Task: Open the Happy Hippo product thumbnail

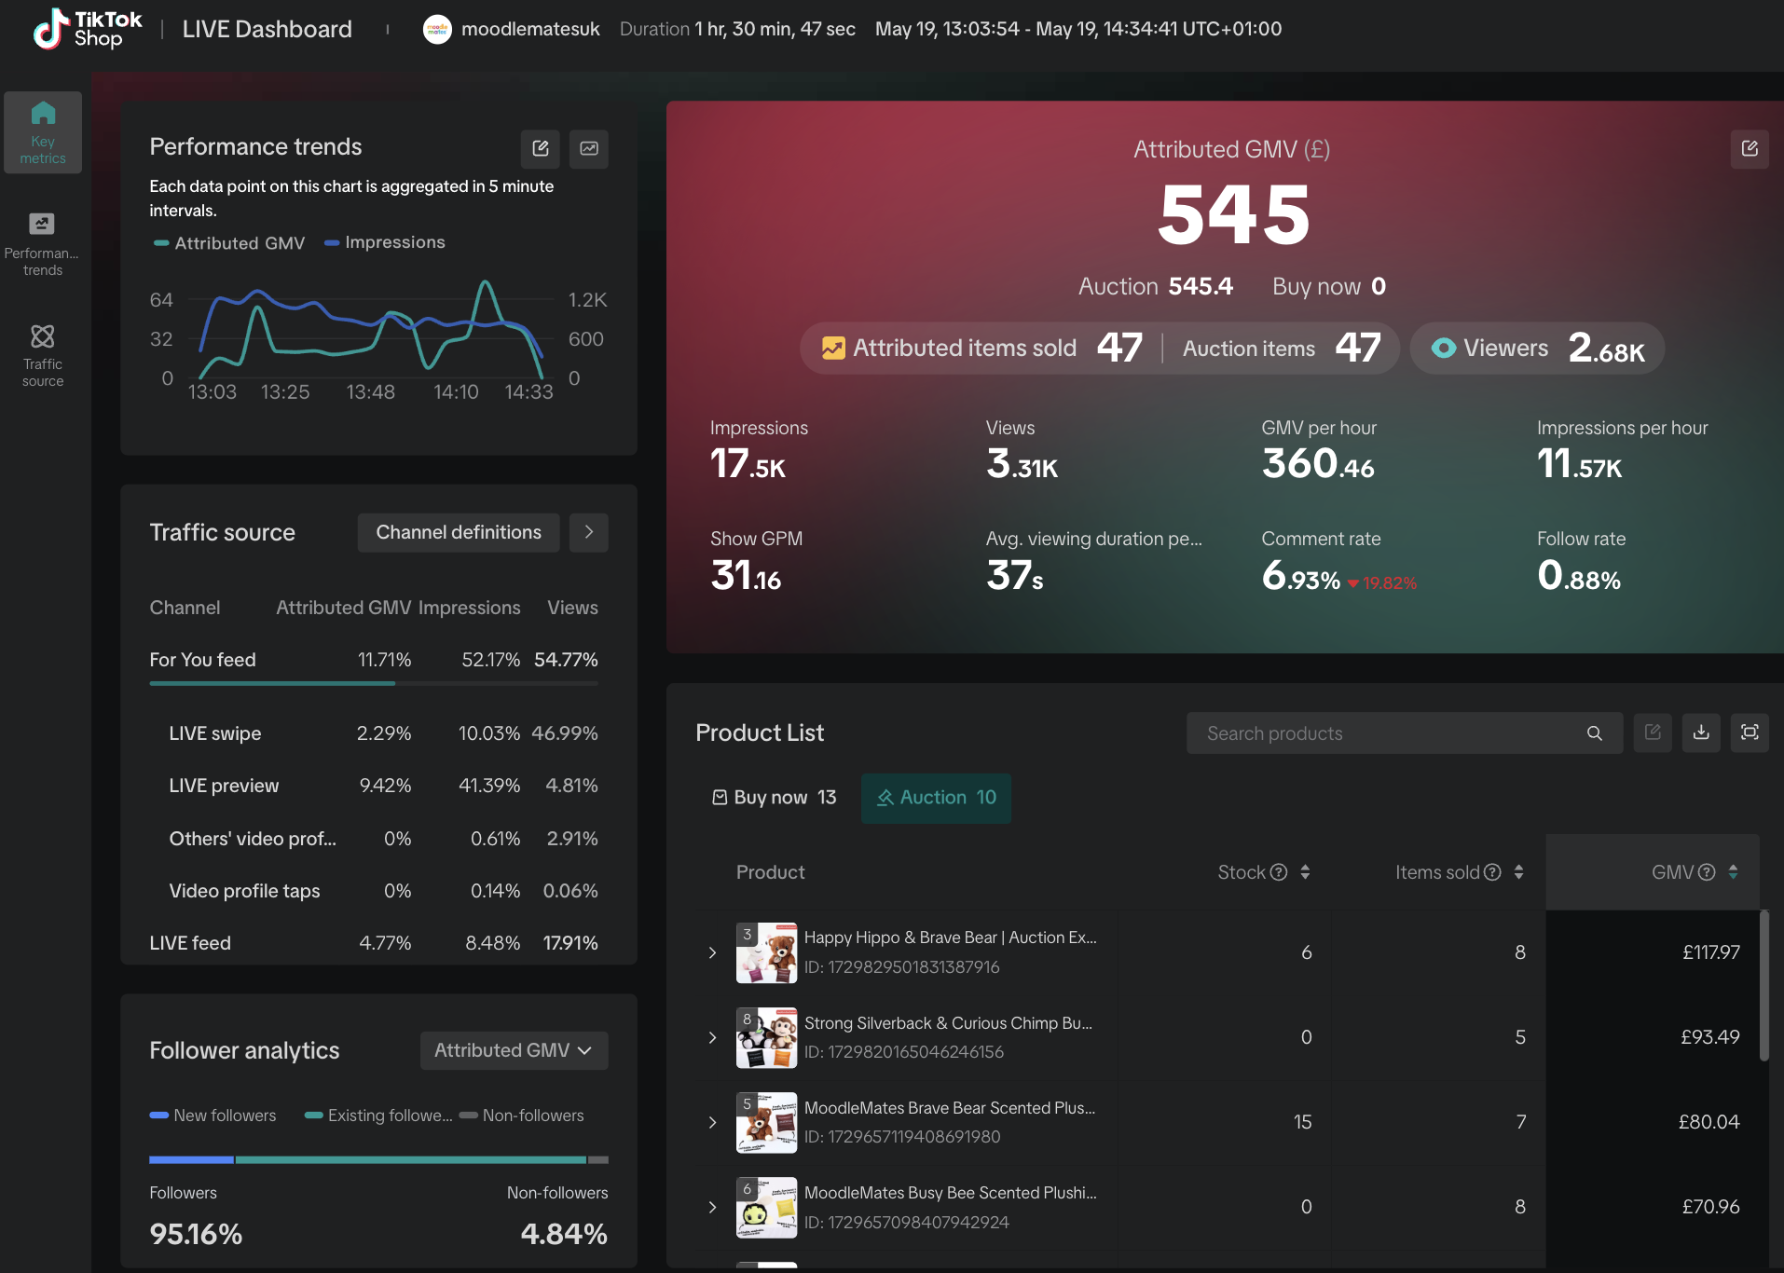Action: 766,952
